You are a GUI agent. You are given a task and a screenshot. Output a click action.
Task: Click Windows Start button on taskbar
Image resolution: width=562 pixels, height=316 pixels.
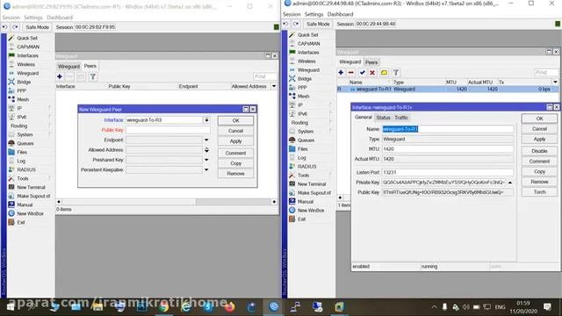click(11, 307)
